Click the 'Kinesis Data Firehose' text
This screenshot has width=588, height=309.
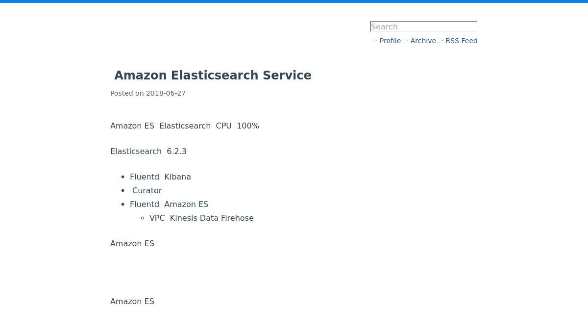coord(212,218)
